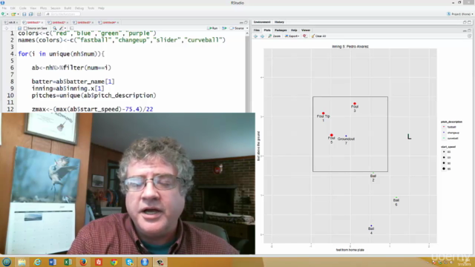Screen dimensions: 475x267
Task: Close the active Untitled1 tab
Action: (x=42, y=22)
